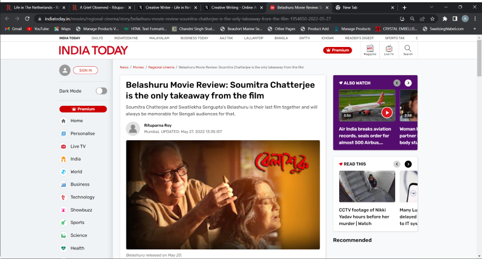Open LALLANTOP in top network bar
This screenshot has width=482, height=259.
[x=253, y=38]
